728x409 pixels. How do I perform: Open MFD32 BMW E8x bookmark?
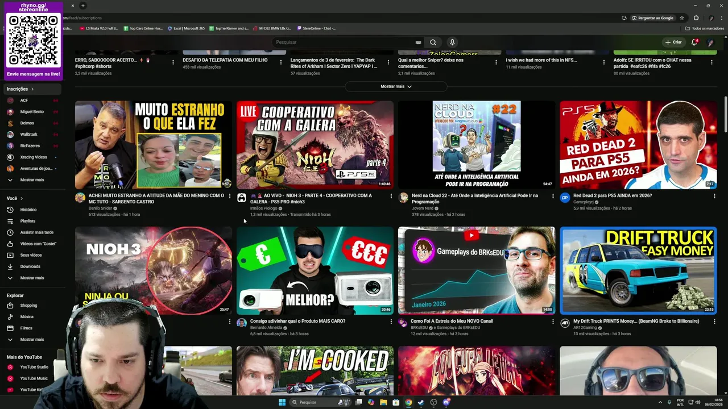(272, 28)
